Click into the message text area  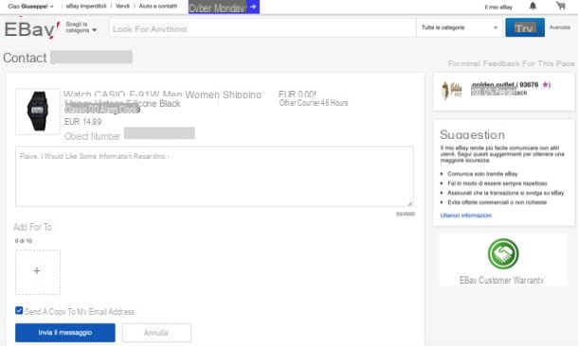click(214, 176)
